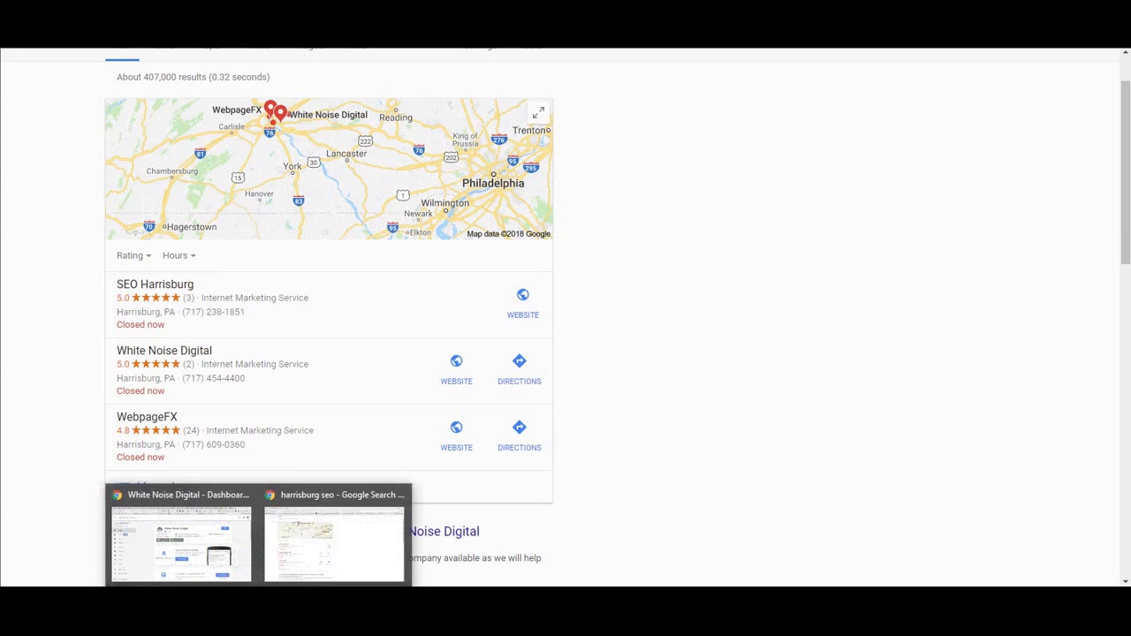Click "Closed now" under SEO Harrisburg

click(140, 325)
